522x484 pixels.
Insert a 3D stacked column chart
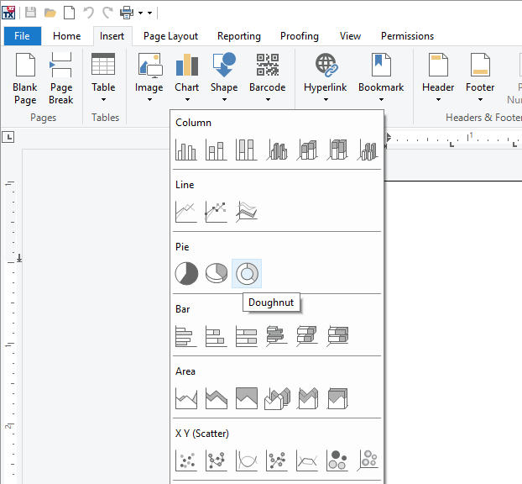click(x=307, y=150)
